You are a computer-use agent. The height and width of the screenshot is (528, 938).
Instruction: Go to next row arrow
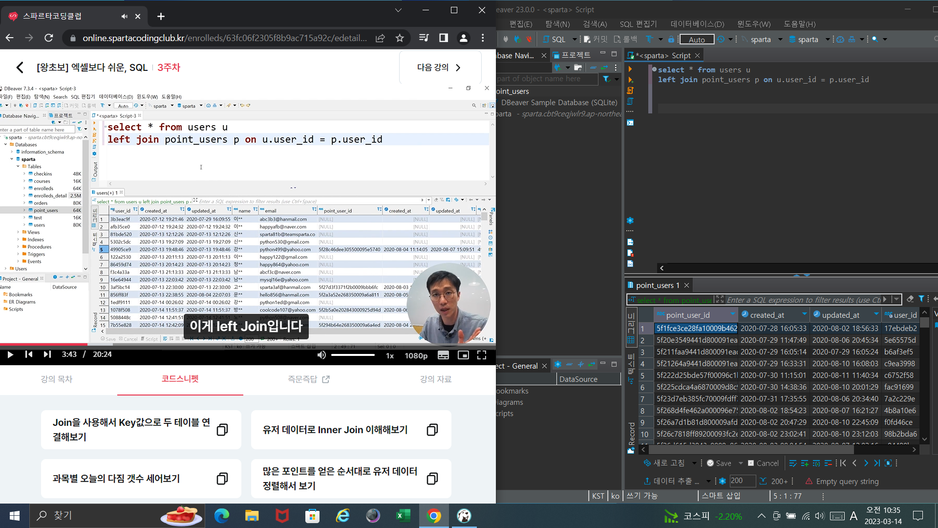point(866,463)
